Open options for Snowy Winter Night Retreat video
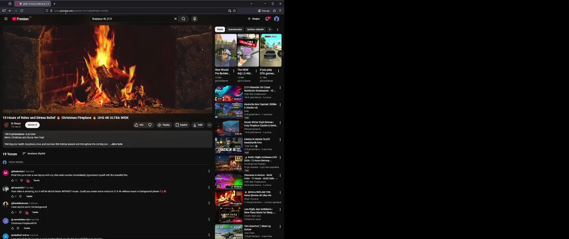 tap(280, 122)
